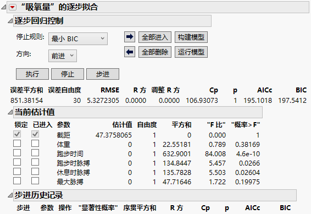Collapse the "吸氧量"的逐步拟合 outline
The image size is (311, 214).
(x=3, y=8)
